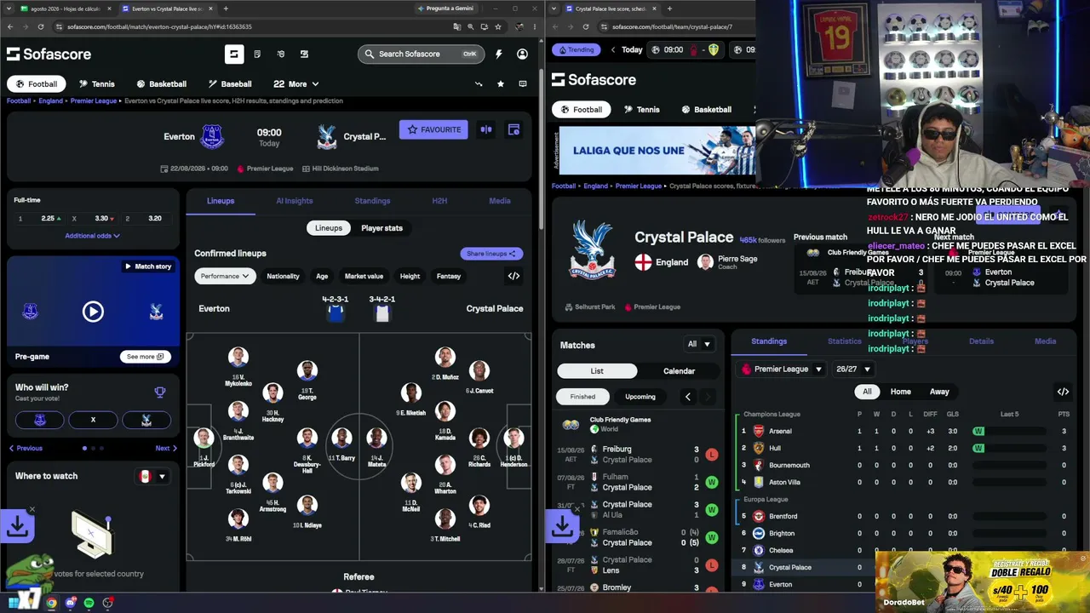Open the 26/27 season dropdown
Image resolution: width=1090 pixels, height=613 pixels.
tap(853, 370)
